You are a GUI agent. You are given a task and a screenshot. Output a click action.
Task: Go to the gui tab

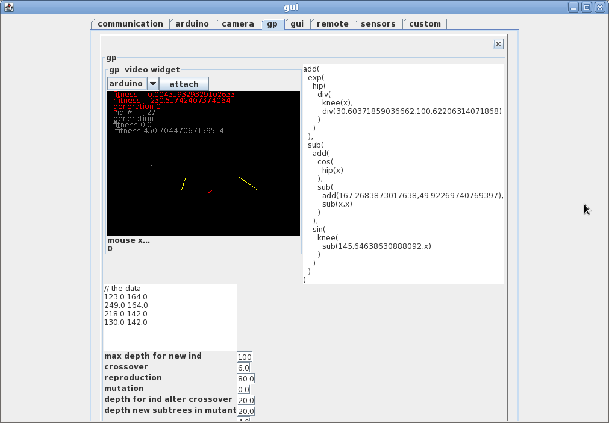pos(296,24)
